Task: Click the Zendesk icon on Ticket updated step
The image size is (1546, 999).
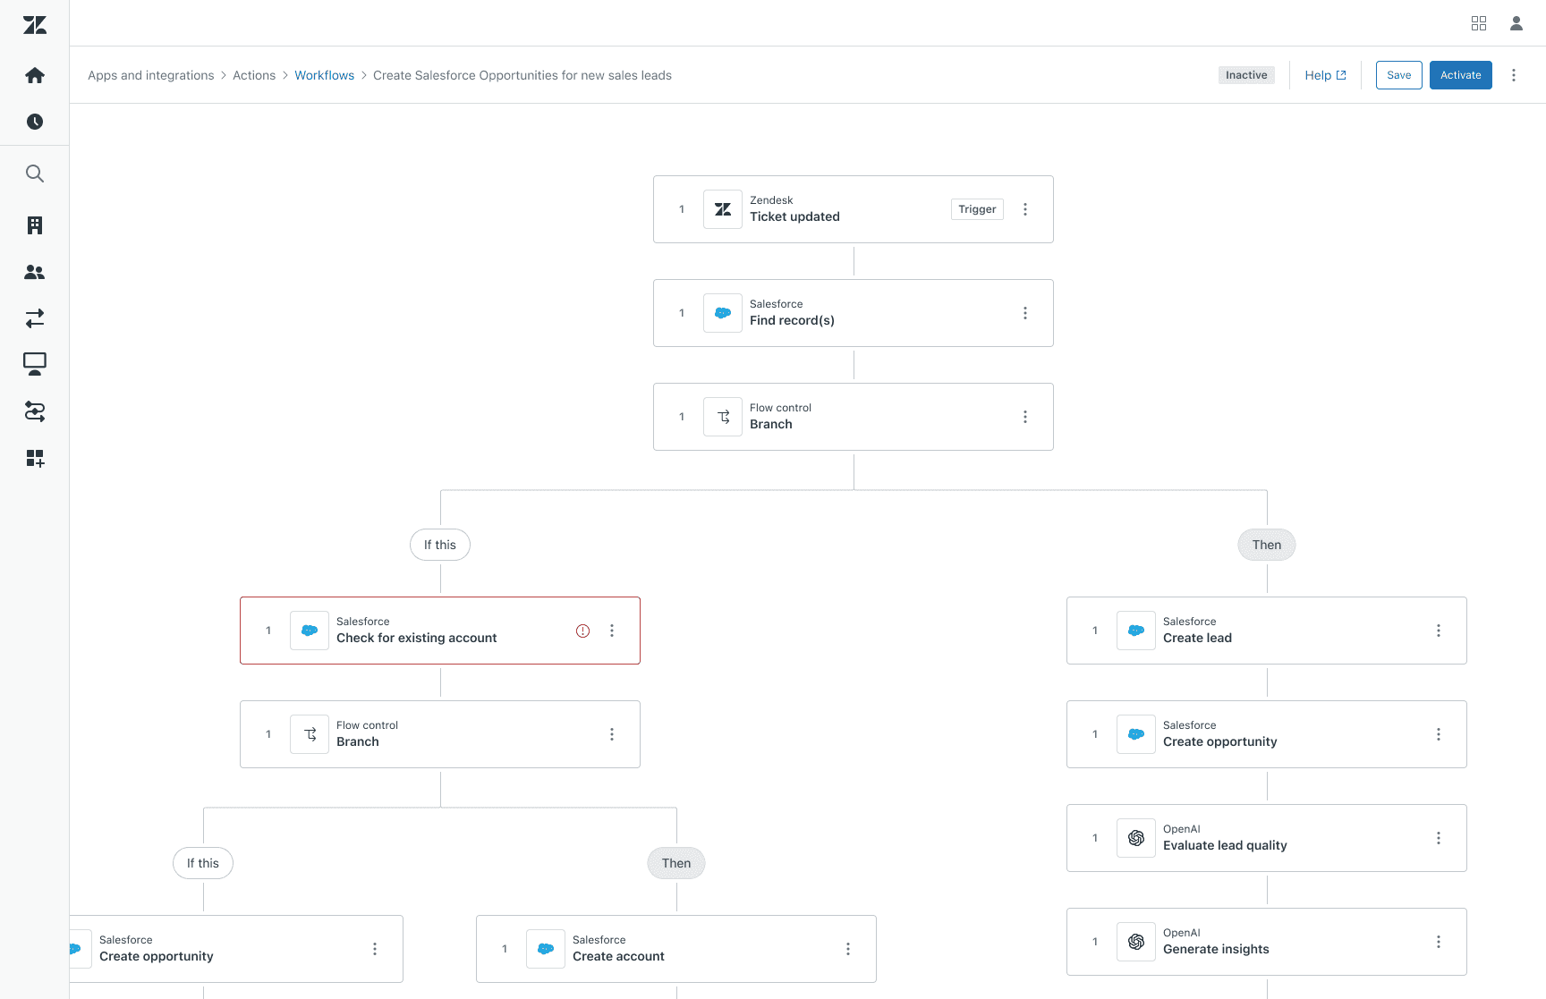Action: pyautogui.click(x=723, y=209)
